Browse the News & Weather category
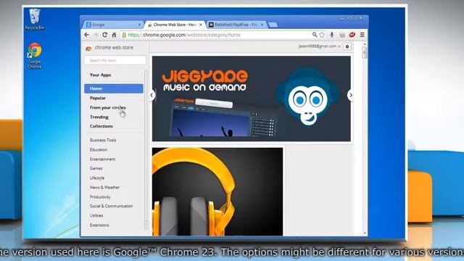 [104, 187]
